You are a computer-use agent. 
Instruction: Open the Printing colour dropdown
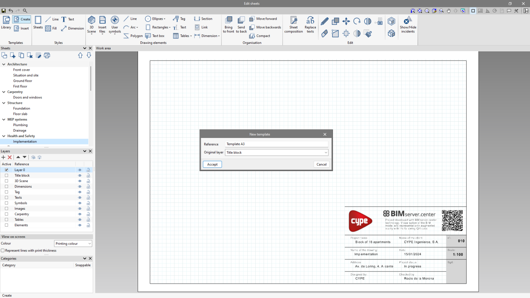73,244
